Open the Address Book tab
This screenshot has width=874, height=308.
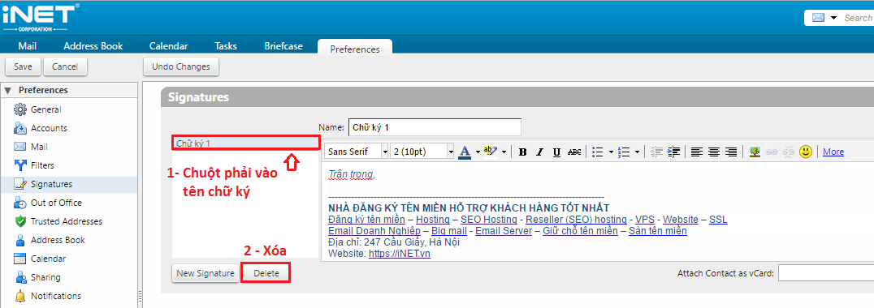[x=93, y=46]
